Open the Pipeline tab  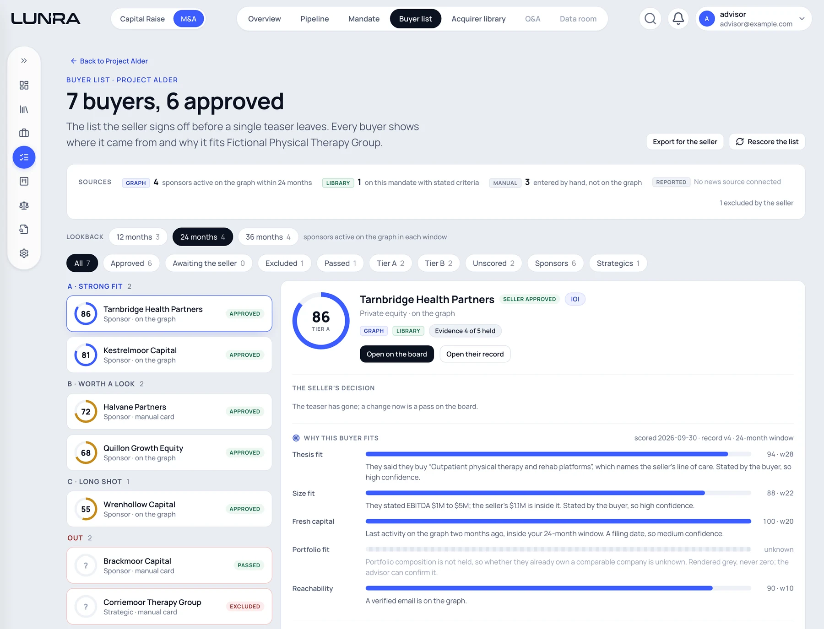point(314,19)
